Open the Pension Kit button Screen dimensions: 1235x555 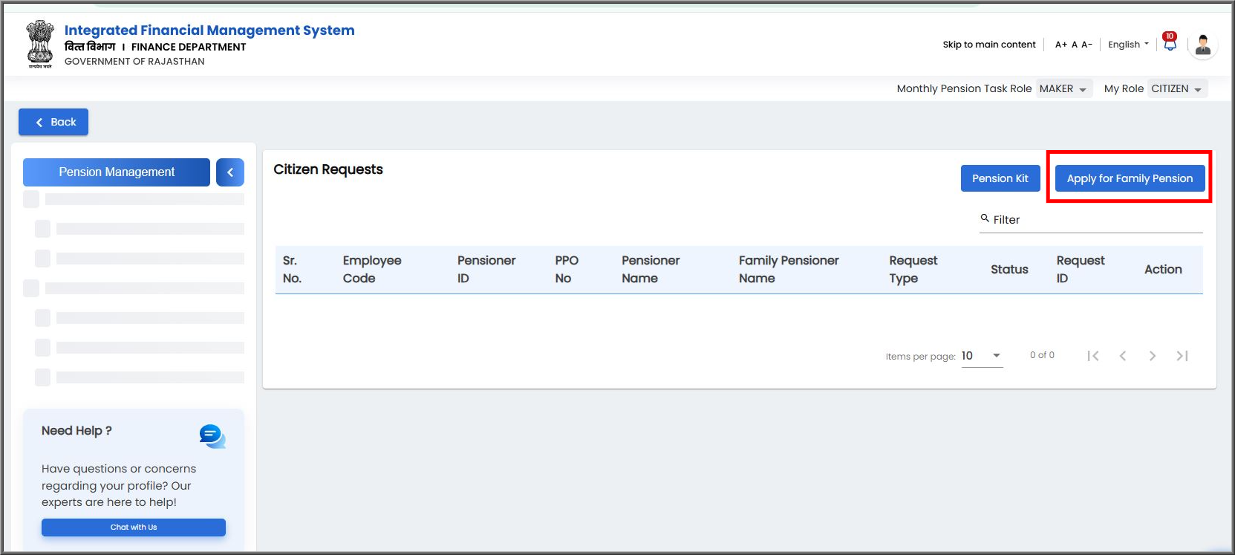tap(1000, 178)
